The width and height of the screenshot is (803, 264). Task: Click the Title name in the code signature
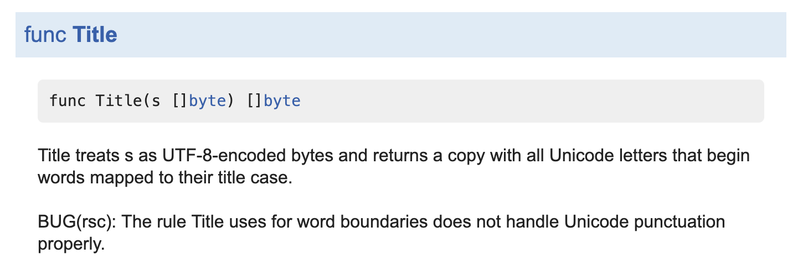(116, 101)
